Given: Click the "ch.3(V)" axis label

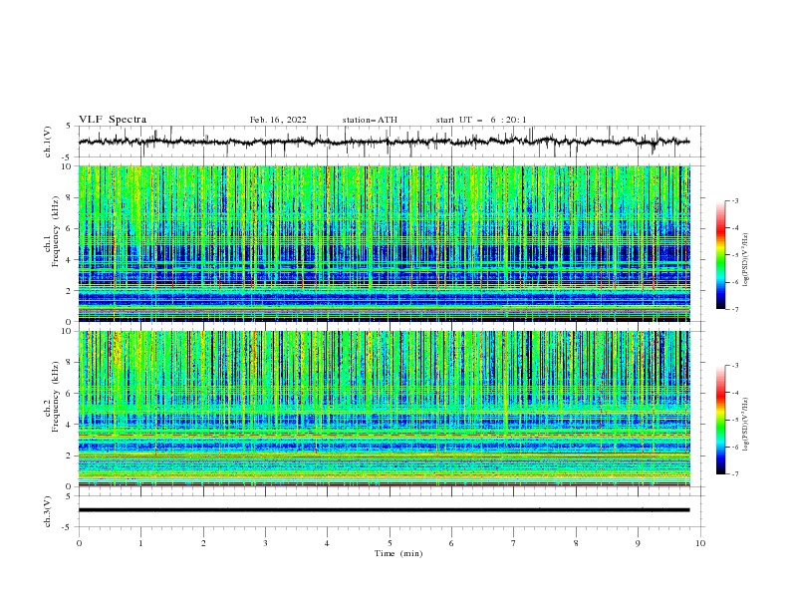Looking at the screenshot, I should pyautogui.click(x=48, y=512).
